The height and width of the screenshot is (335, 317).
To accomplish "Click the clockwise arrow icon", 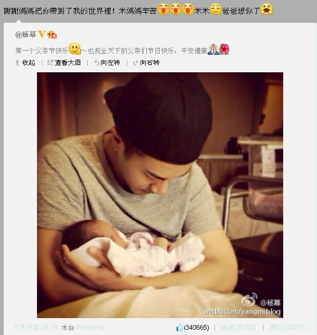I will click(136, 63).
